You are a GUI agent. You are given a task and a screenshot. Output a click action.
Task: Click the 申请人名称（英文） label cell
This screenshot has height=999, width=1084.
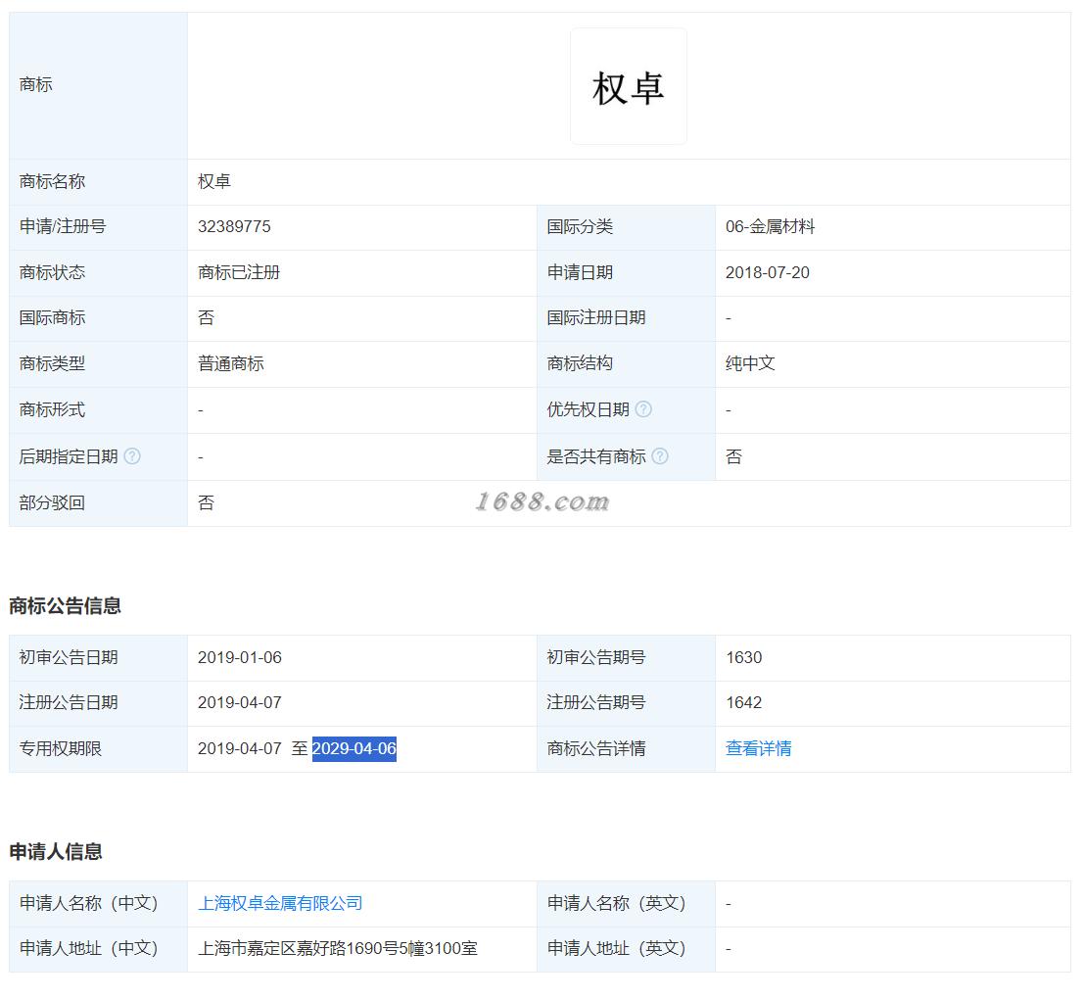tap(627, 904)
